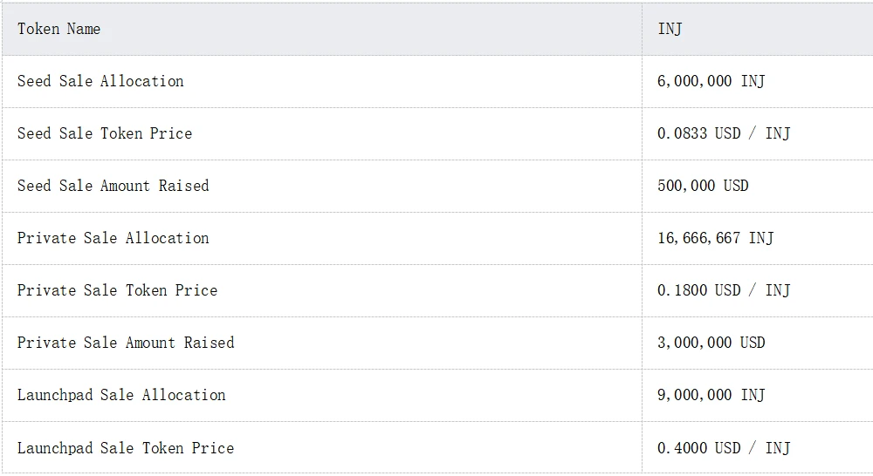Click the "Token Name" header cell

coord(58,29)
